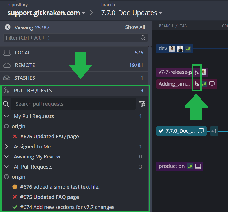Expand the Assigned To Me group
This screenshot has width=228, height=212.
click(7, 147)
